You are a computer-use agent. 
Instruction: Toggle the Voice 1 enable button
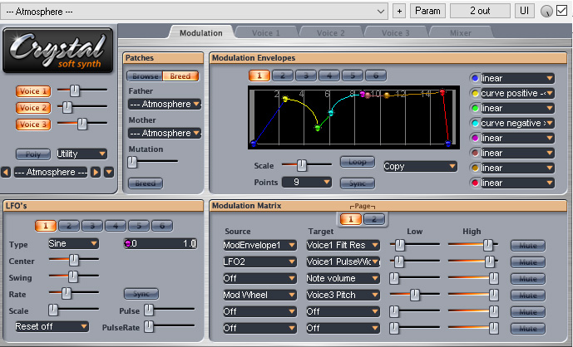pyautogui.click(x=33, y=91)
